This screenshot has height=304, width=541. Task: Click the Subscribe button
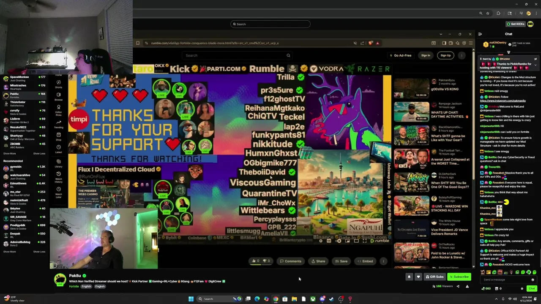click(459, 277)
